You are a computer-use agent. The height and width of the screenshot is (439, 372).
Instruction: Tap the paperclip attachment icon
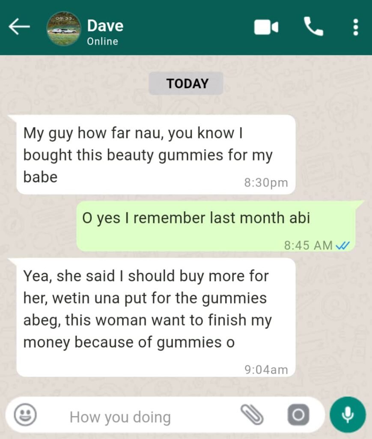point(252,415)
